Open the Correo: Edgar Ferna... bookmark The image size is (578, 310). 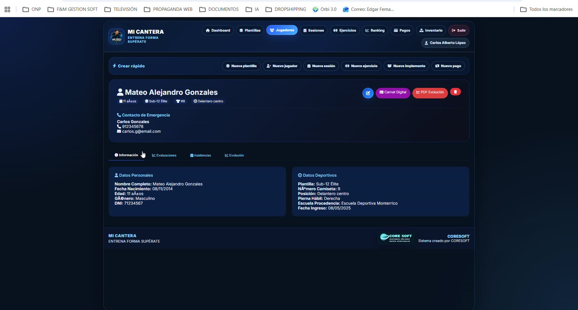coord(368,9)
